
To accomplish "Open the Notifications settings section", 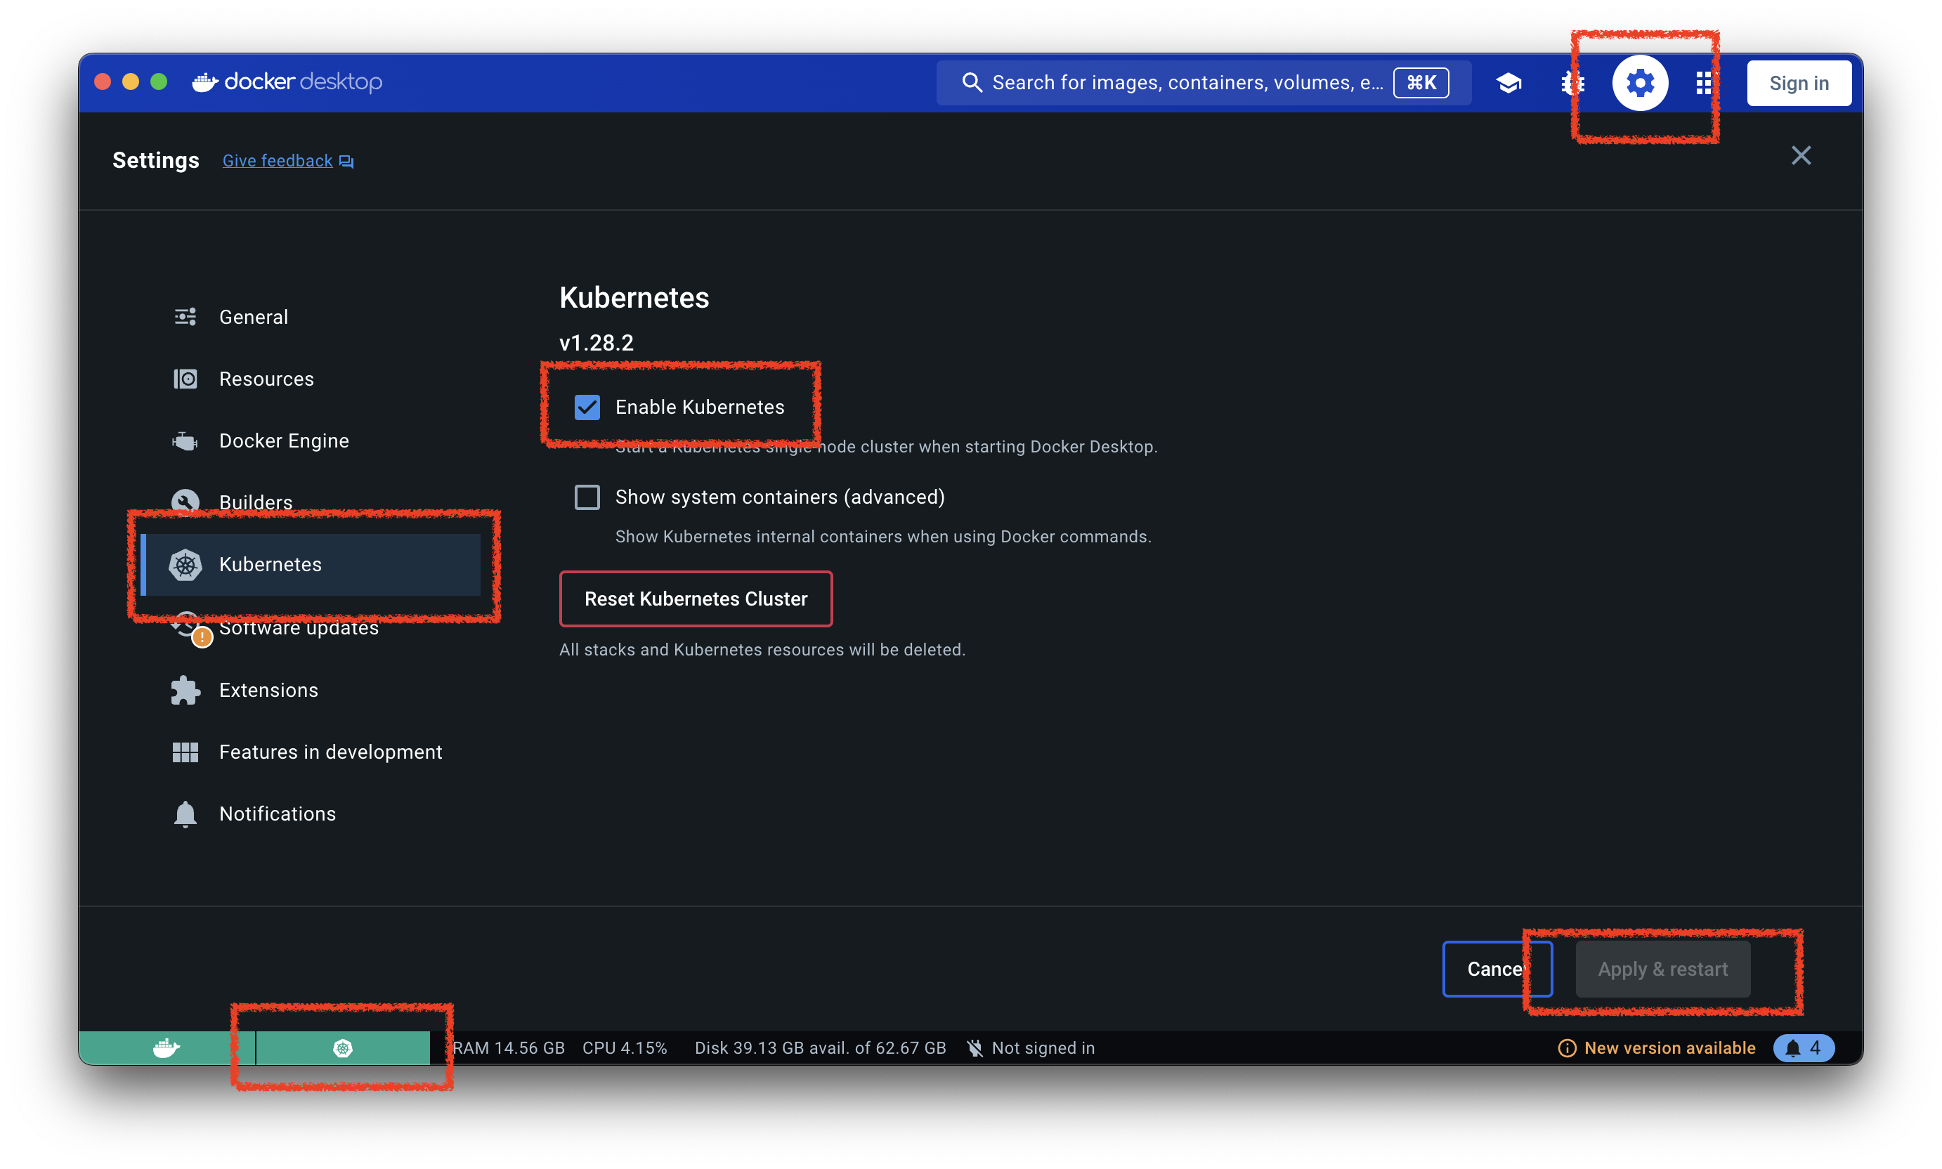I will [x=311, y=814].
